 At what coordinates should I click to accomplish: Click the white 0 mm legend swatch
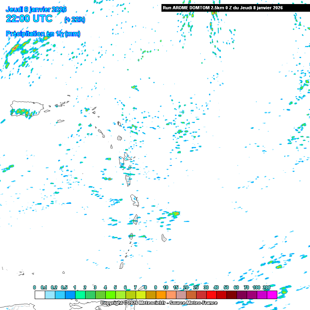coord(40,295)
